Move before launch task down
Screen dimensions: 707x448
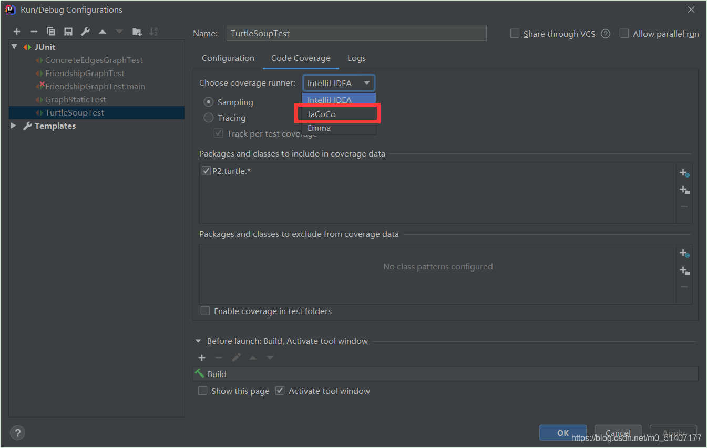point(270,358)
